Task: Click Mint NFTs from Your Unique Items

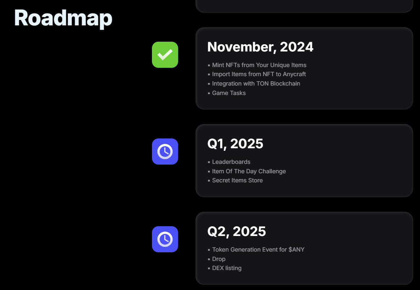Action: tap(259, 65)
